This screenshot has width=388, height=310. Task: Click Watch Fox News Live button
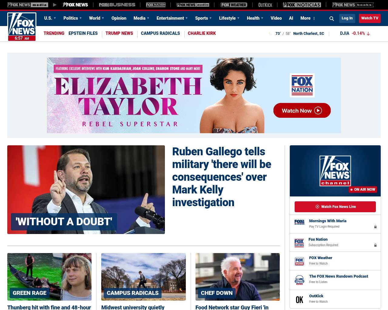(x=335, y=207)
